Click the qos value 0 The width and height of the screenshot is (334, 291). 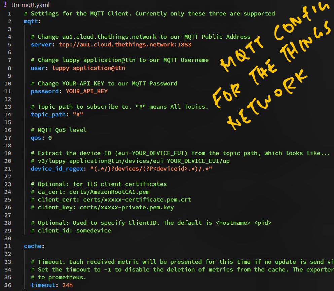coord(50,138)
